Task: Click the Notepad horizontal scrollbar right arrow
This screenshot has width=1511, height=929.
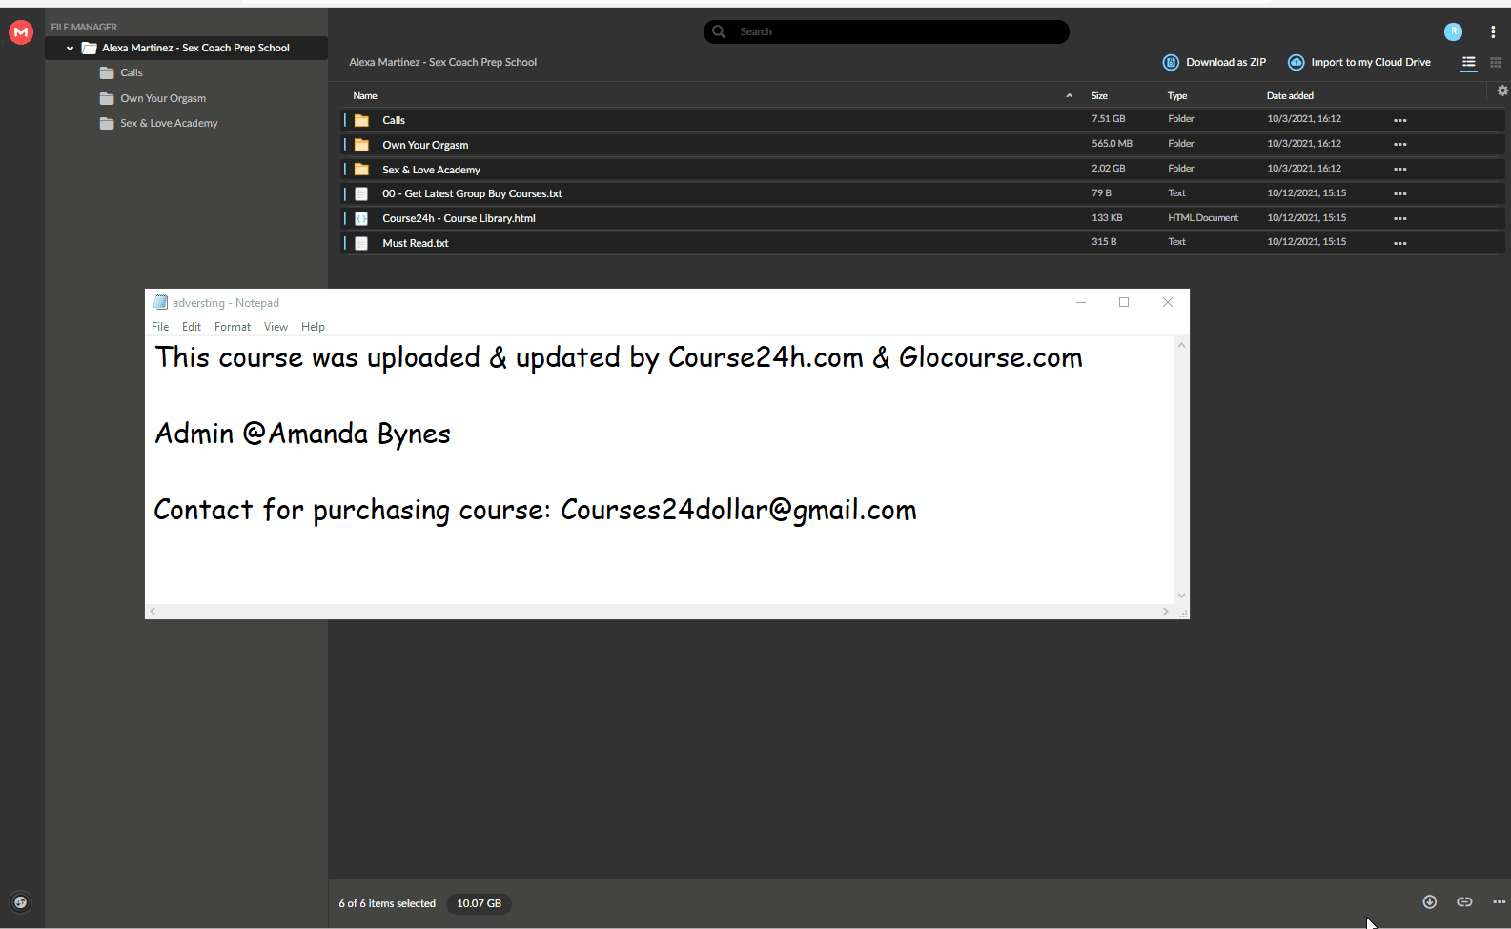Action: coord(1165,611)
